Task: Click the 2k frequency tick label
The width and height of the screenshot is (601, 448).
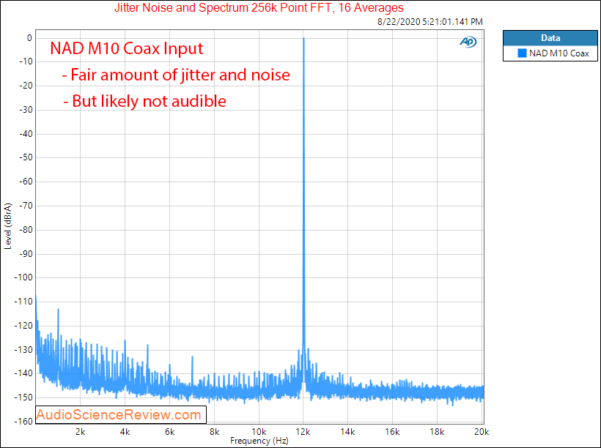Action: click(80, 432)
